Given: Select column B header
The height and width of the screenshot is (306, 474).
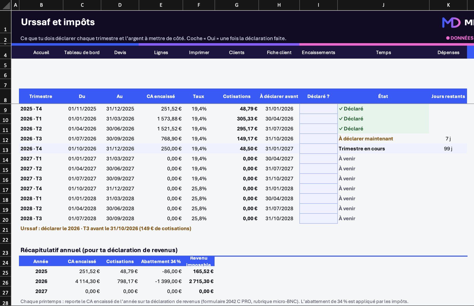Looking at the screenshot, I should click(41, 5).
